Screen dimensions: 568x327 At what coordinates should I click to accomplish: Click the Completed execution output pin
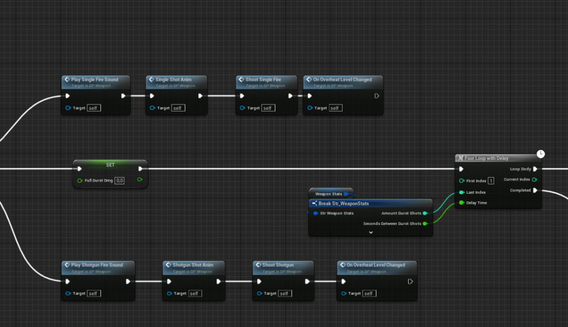535,190
